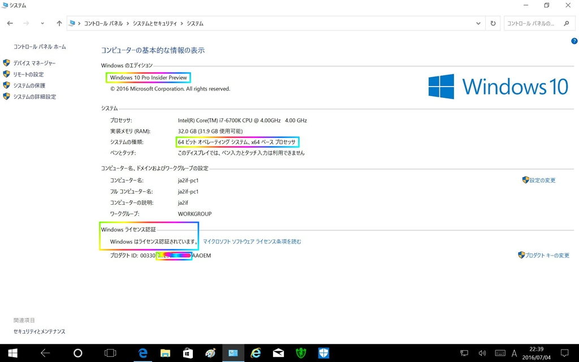Image resolution: width=579 pixels, height=362 pixels.
Task: Go up one level with up arrow
Action: (59, 23)
